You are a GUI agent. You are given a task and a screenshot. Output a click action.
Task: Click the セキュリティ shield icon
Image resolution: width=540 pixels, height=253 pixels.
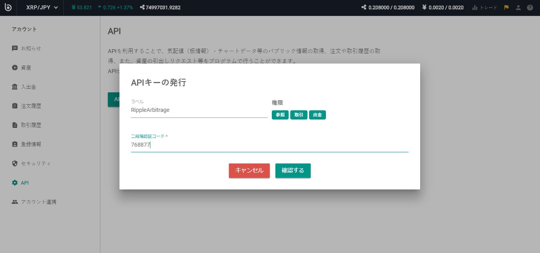tap(15, 163)
